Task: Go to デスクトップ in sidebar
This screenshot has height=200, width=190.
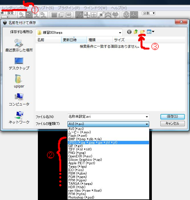Action: point(19,63)
